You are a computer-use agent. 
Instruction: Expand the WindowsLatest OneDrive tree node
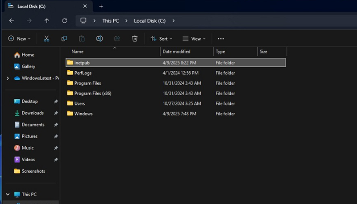[x=8, y=78]
